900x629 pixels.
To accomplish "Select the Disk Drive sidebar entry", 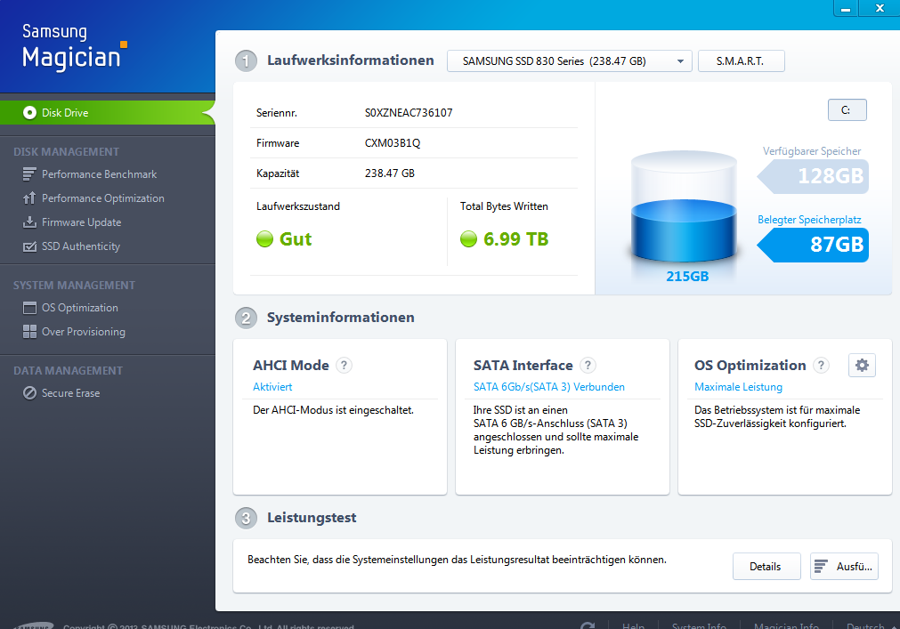I will 108,112.
